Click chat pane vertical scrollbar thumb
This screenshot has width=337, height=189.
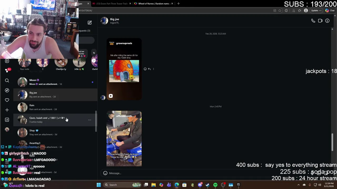pyautogui.click(x=332, y=142)
